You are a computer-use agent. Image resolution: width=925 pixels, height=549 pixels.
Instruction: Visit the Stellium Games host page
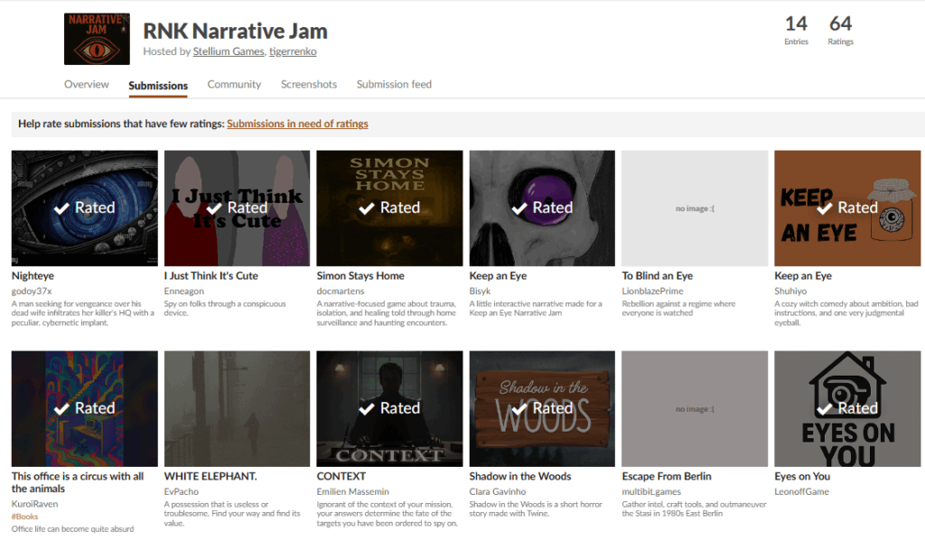pyautogui.click(x=228, y=52)
